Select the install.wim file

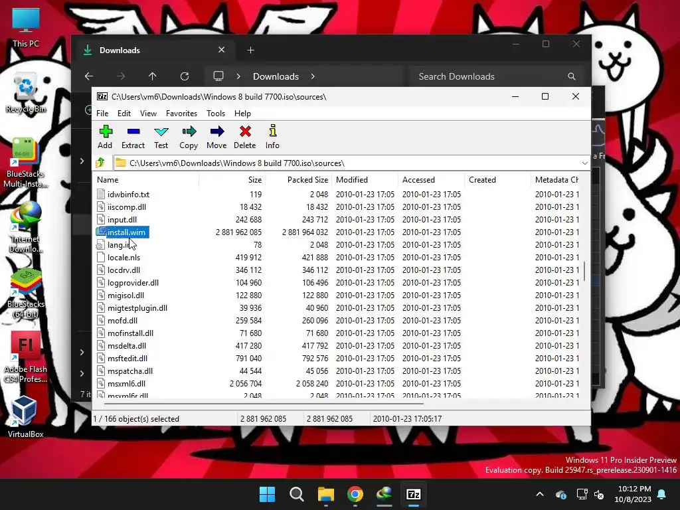[126, 232]
